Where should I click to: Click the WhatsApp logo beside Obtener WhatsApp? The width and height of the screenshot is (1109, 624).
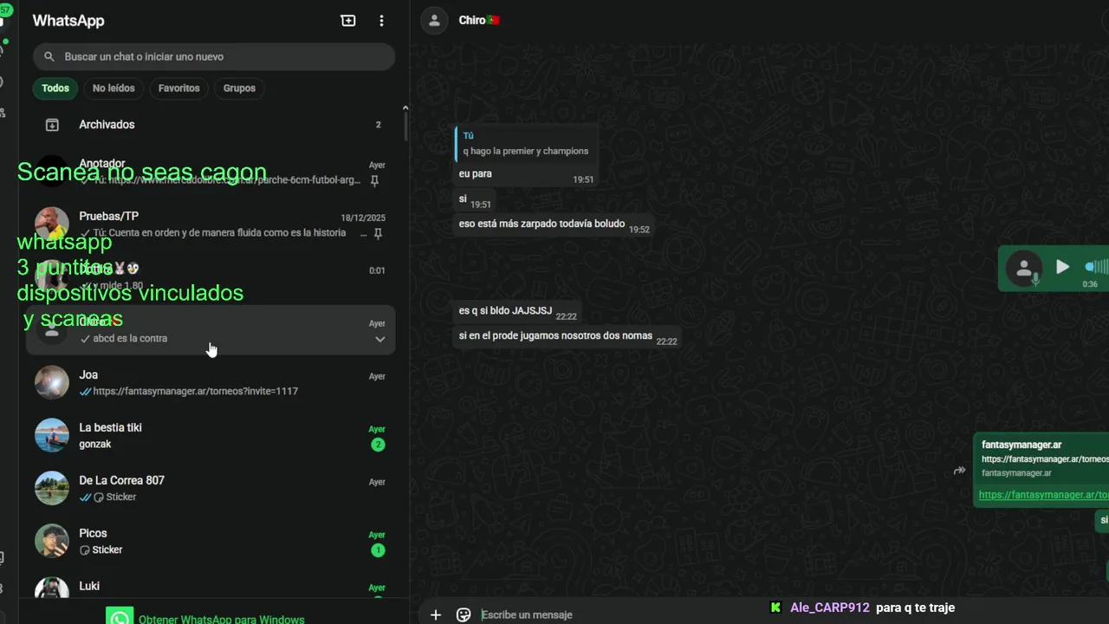pyautogui.click(x=120, y=617)
